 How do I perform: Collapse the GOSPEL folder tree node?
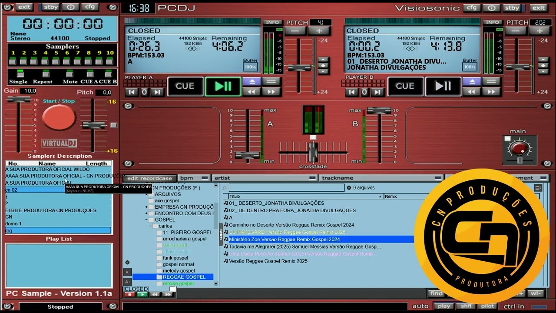click(146, 220)
